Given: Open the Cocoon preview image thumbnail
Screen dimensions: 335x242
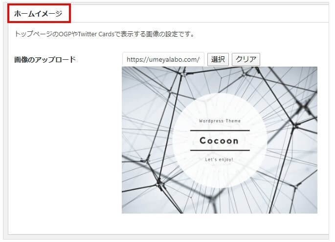Looking at the screenshot, I should (x=220, y=140).
